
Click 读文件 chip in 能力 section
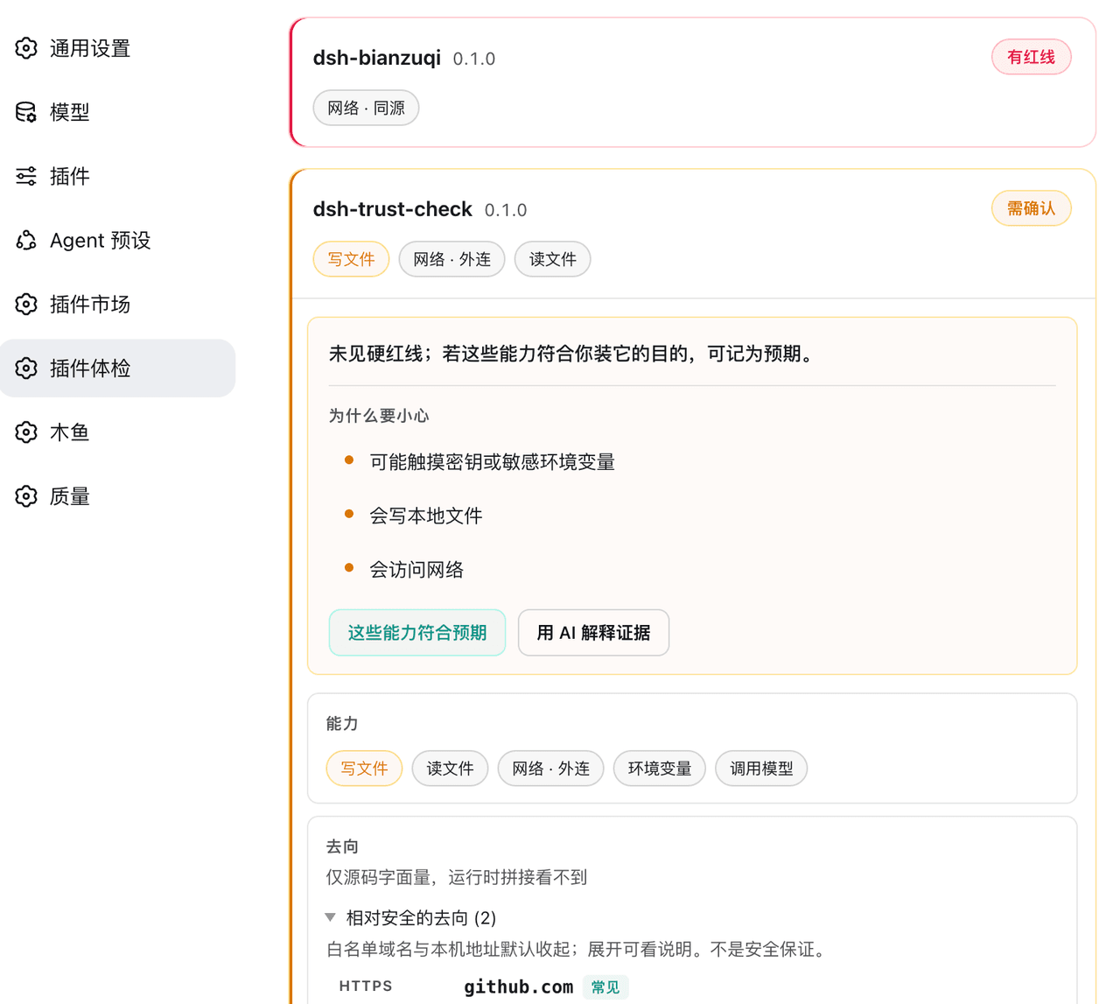coord(450,769)
